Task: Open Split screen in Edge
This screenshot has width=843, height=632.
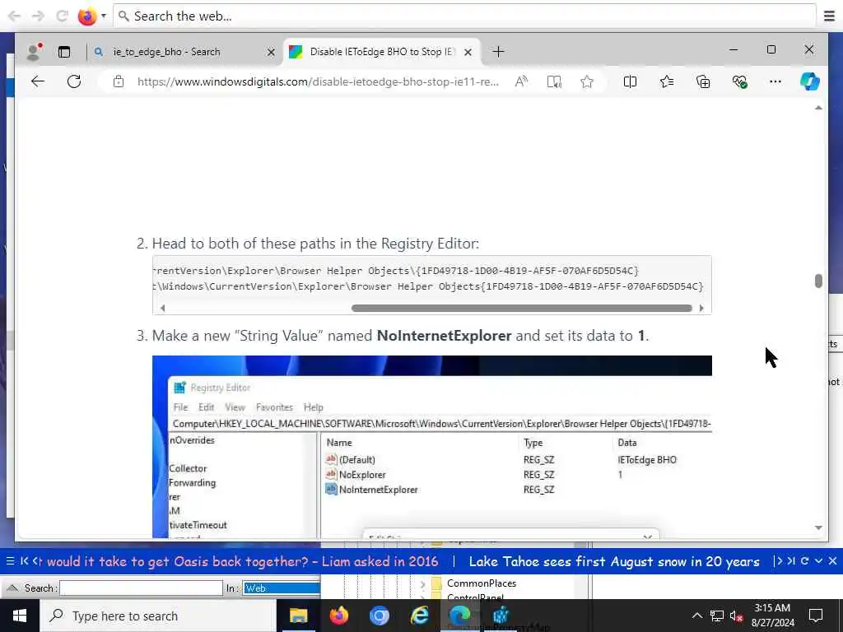Action: tap(630, 81)
